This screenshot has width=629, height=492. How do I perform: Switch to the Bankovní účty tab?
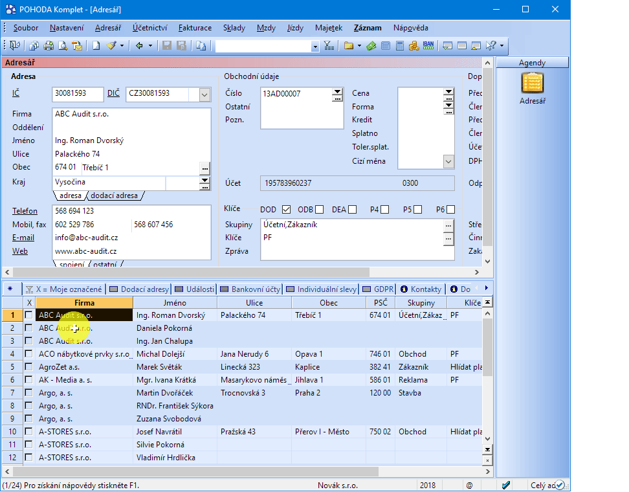coord(250,289)
